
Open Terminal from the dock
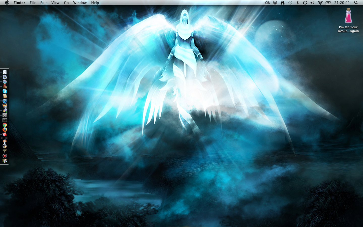point(5,120)
